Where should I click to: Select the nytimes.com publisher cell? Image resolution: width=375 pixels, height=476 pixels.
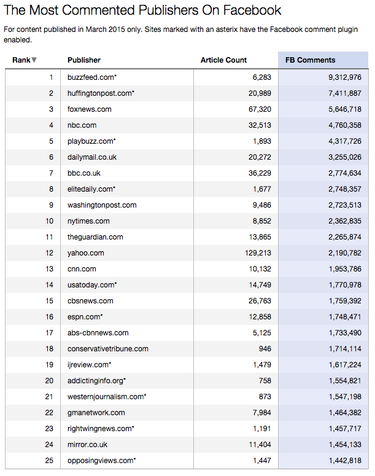(x=88, y=221)
